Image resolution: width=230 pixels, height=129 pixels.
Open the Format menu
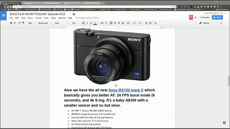pos(38,18)
